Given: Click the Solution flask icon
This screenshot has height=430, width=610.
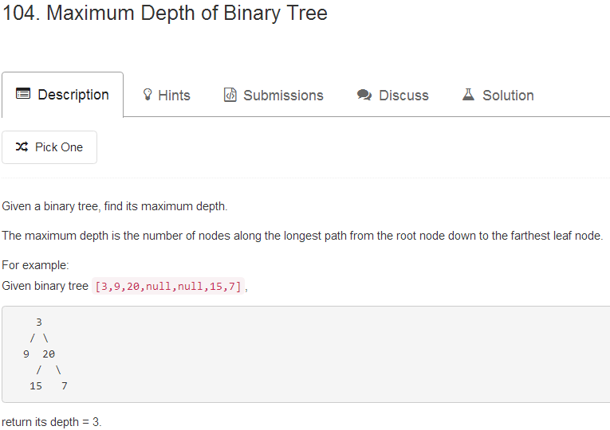Looking at the screenshot, I should (469, 96).
